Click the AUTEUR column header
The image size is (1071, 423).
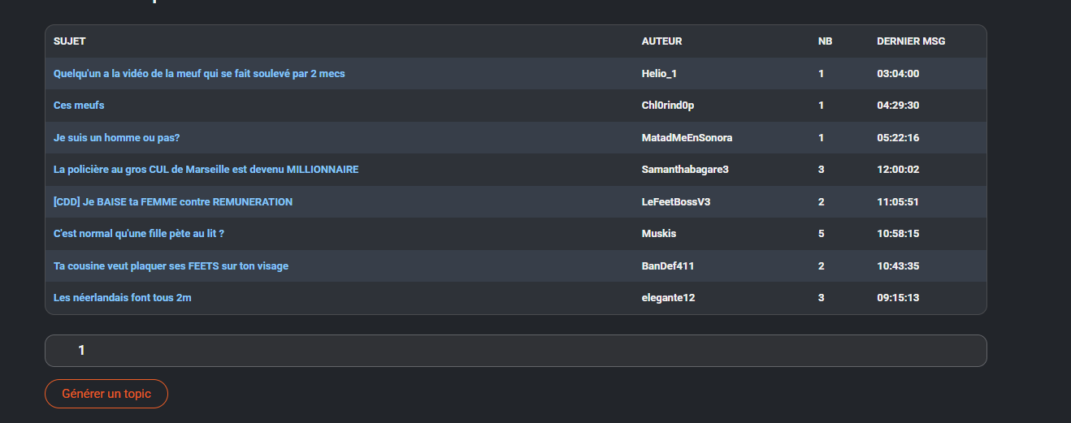pyautogui.click(x=662, y=41)
